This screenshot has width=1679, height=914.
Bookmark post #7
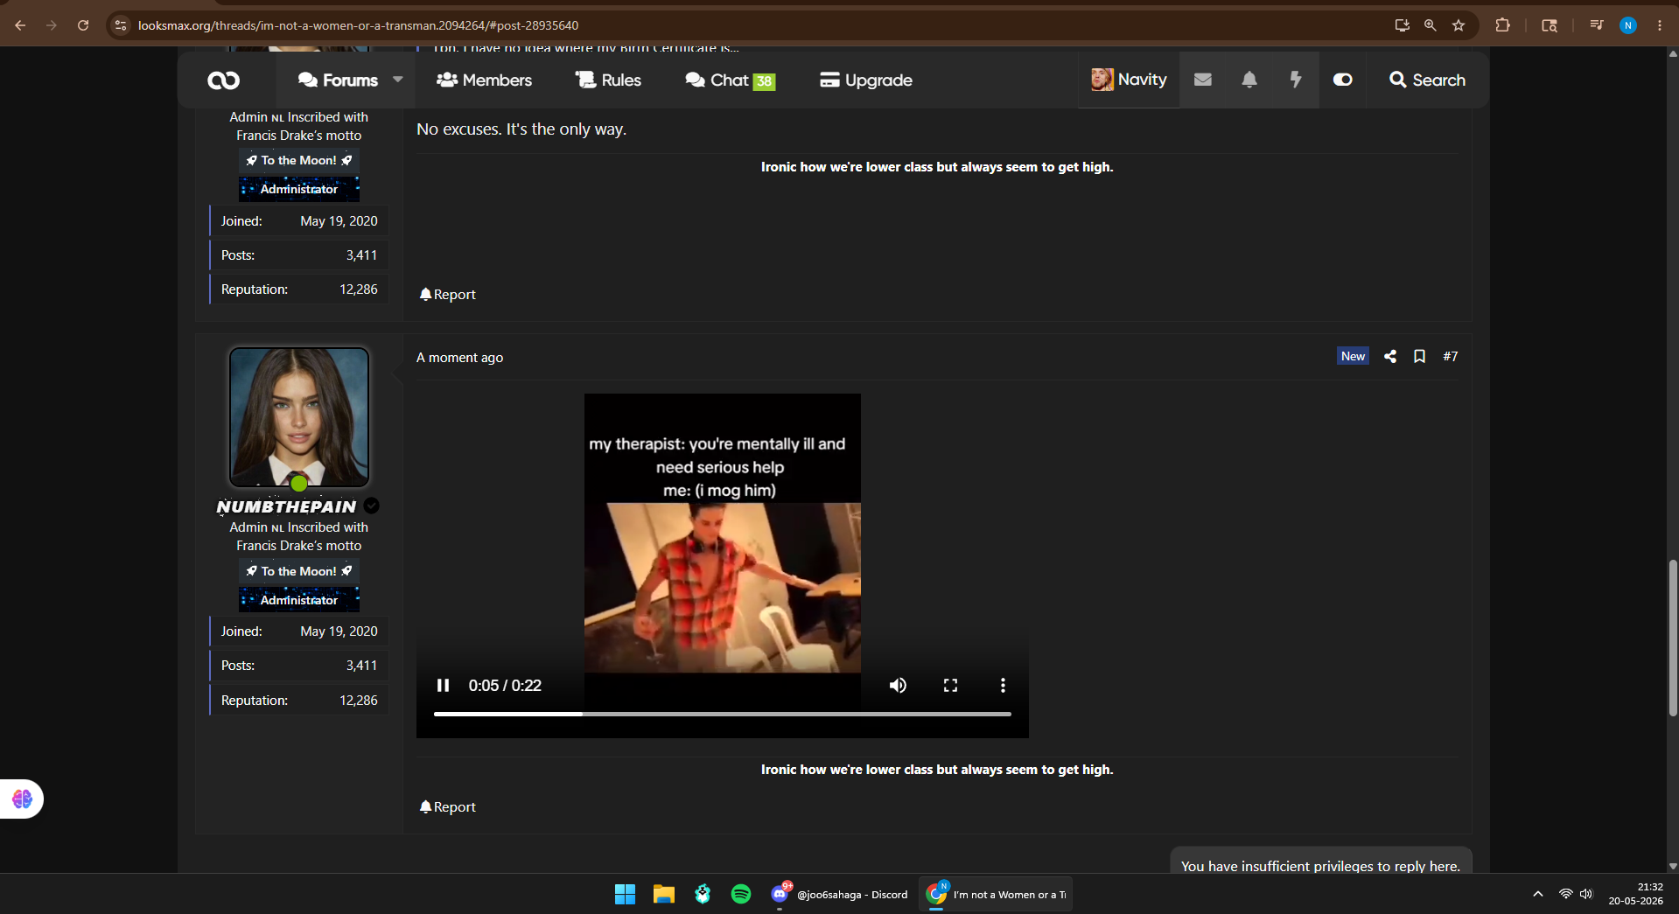1419,356
